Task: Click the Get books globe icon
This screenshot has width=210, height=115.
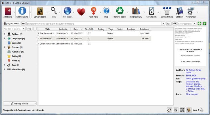Action: [x=67, y=11]
